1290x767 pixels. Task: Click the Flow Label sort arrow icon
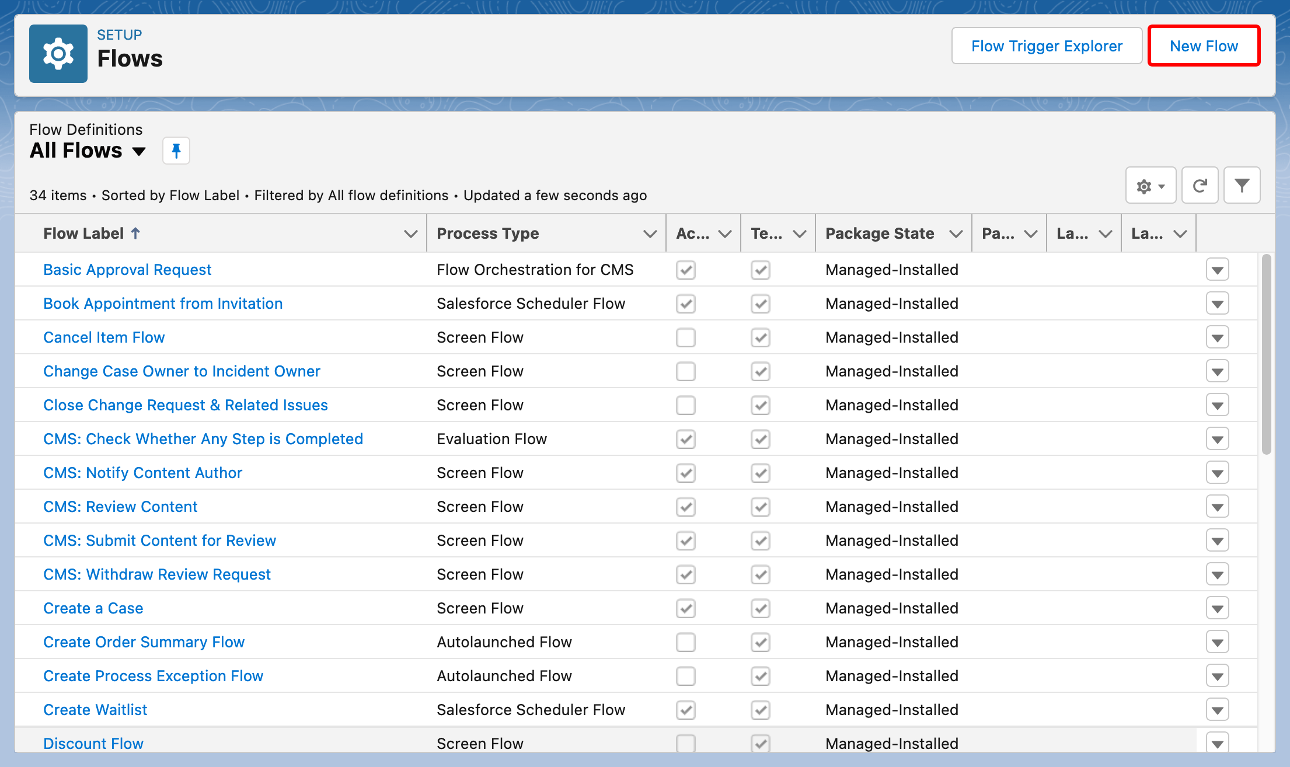(x=135, y=233)
